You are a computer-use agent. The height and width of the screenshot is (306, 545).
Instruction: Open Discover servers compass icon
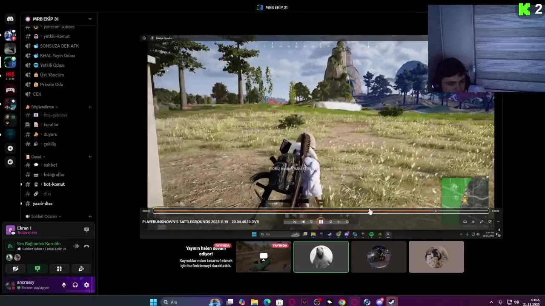coord(10,162)
